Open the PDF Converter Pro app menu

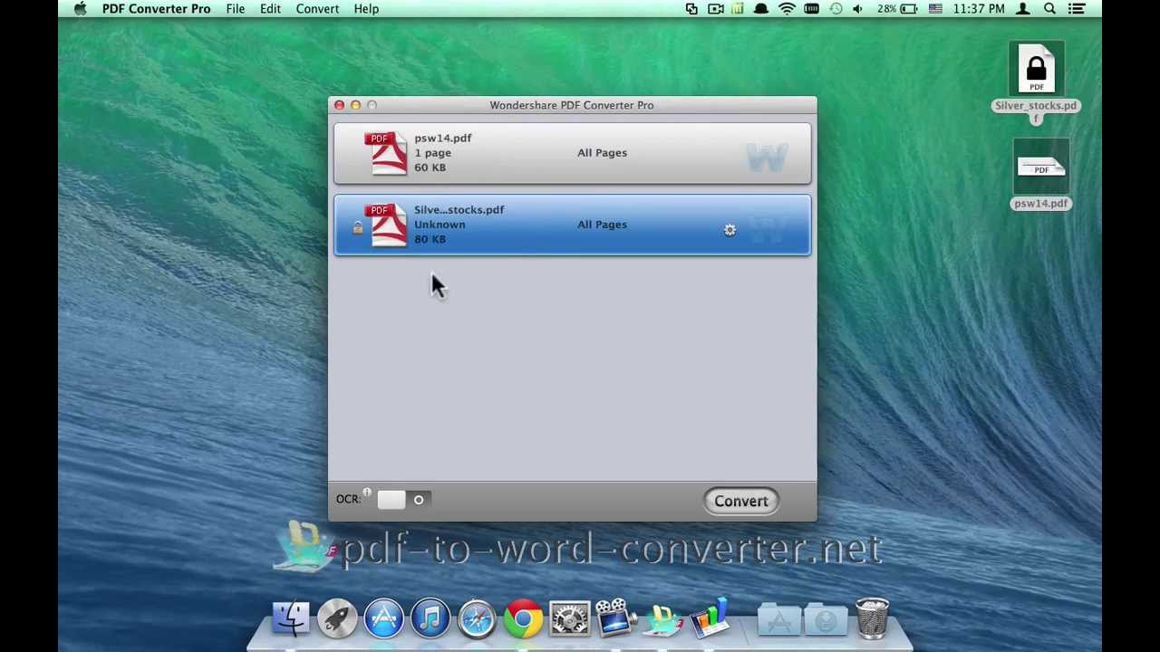click(x=156, y=9)
